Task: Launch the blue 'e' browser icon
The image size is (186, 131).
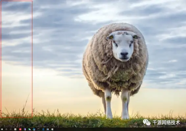Action: (x=43, y=129)
